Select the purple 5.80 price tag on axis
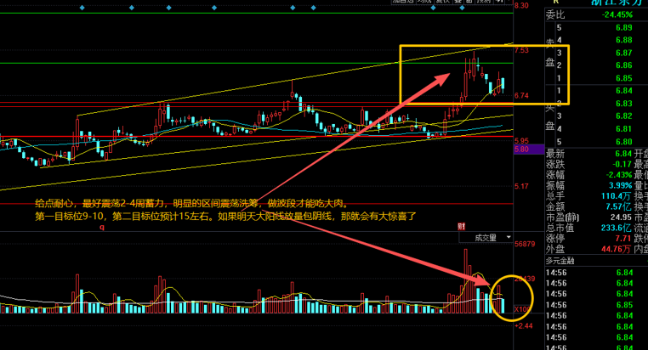The image size is (648, 350). (x=529, y=150)
